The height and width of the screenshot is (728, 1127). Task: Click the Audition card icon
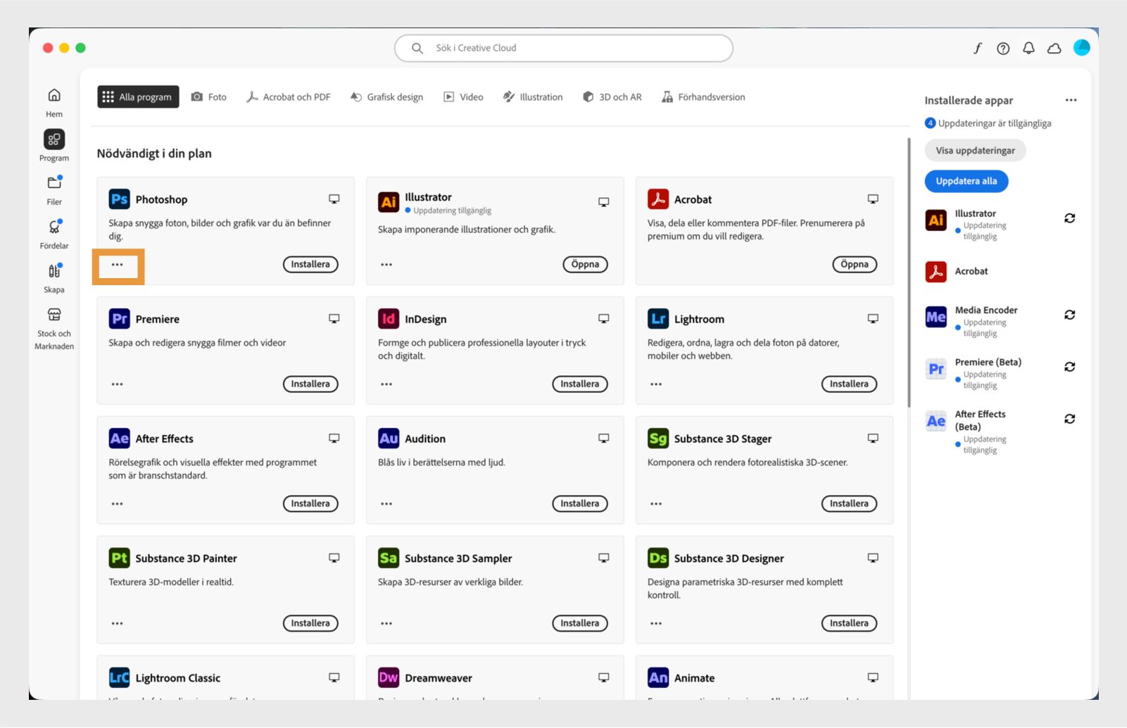tap(389, 439)
